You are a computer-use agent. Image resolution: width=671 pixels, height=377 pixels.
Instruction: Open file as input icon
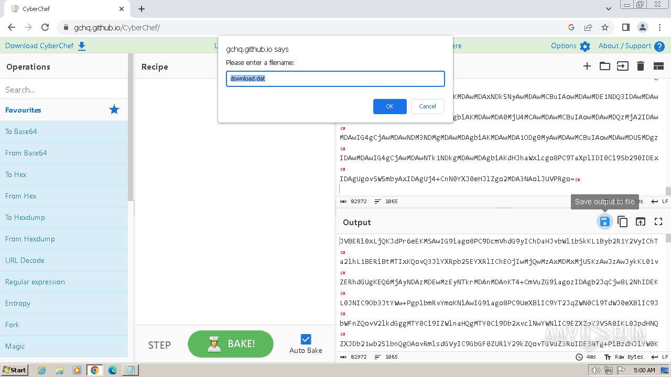[x=623, y=66]
